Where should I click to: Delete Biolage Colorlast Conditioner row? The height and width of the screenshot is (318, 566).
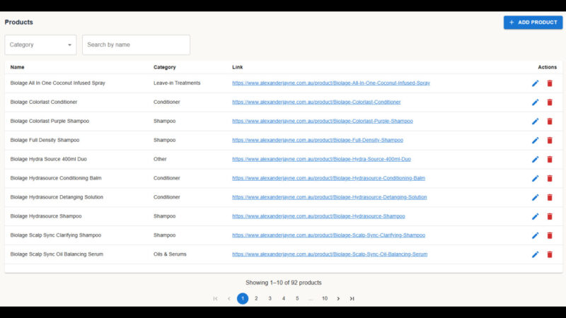point(550,102)
